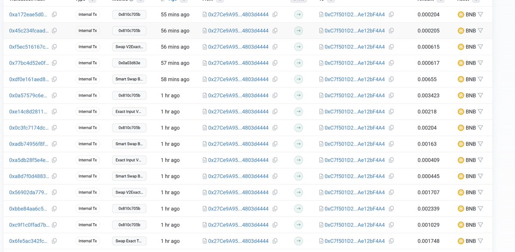
Task: Filter by BNB asset on 0.00655 row
Action: coord(480,79)
